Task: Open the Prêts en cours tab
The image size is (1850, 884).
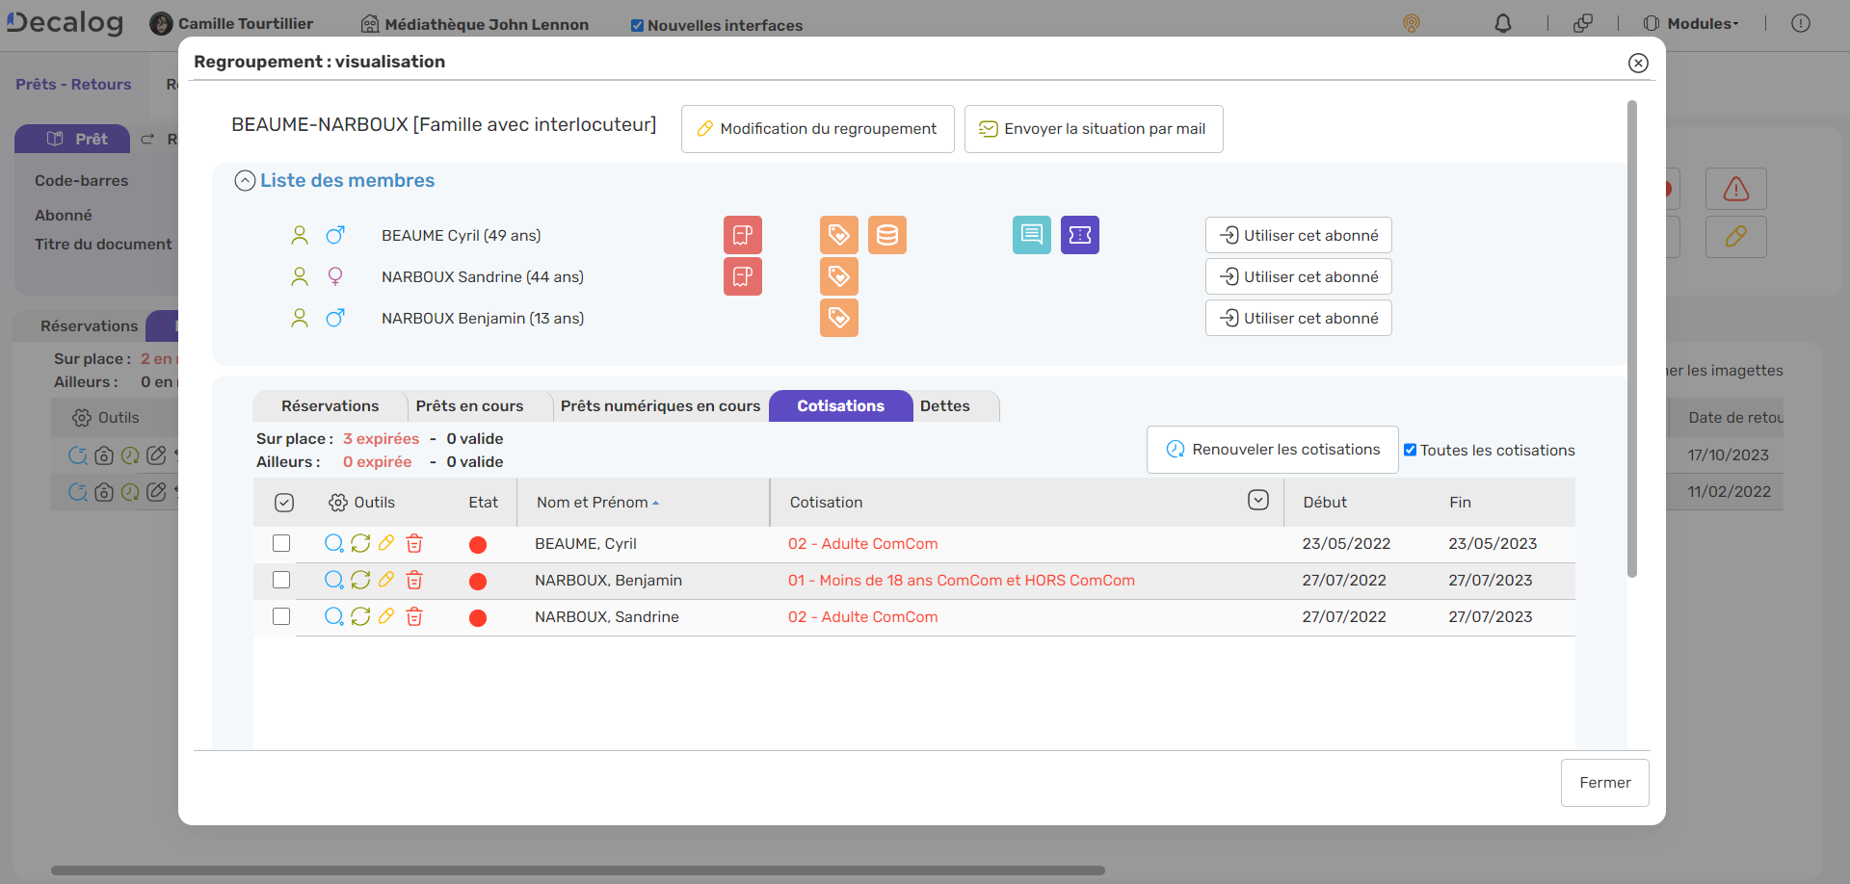Action: pyautogui.click(x=469, y=406)
